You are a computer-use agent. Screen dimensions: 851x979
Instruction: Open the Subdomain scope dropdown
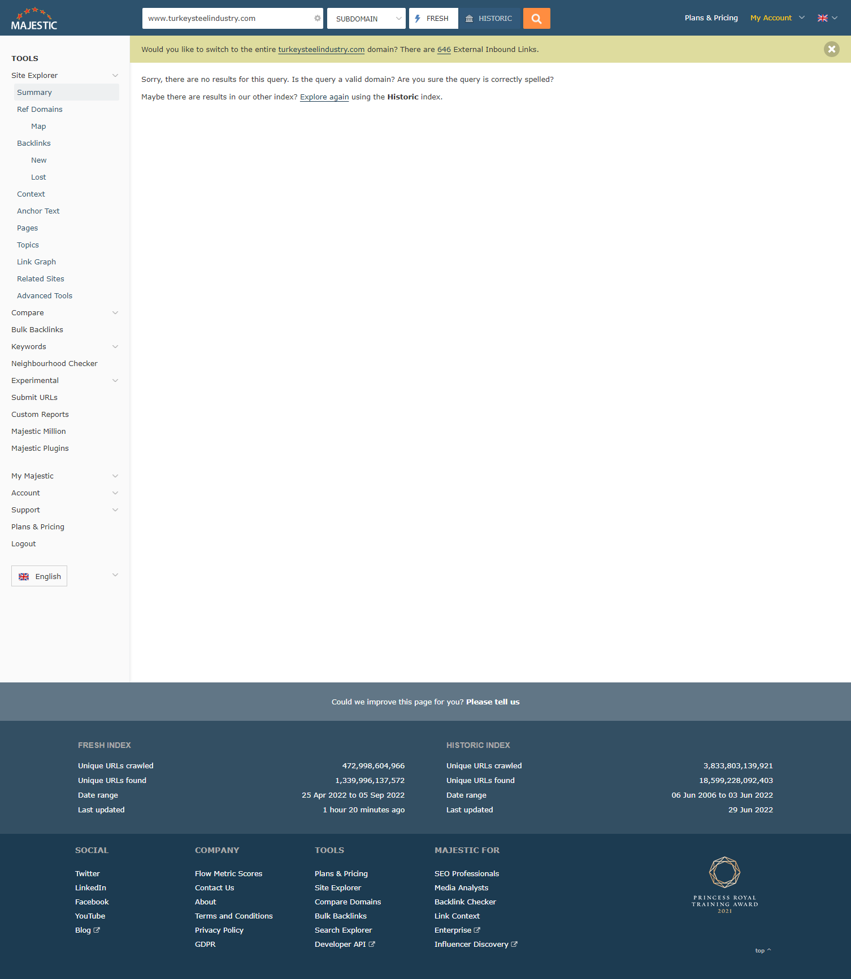366,19
